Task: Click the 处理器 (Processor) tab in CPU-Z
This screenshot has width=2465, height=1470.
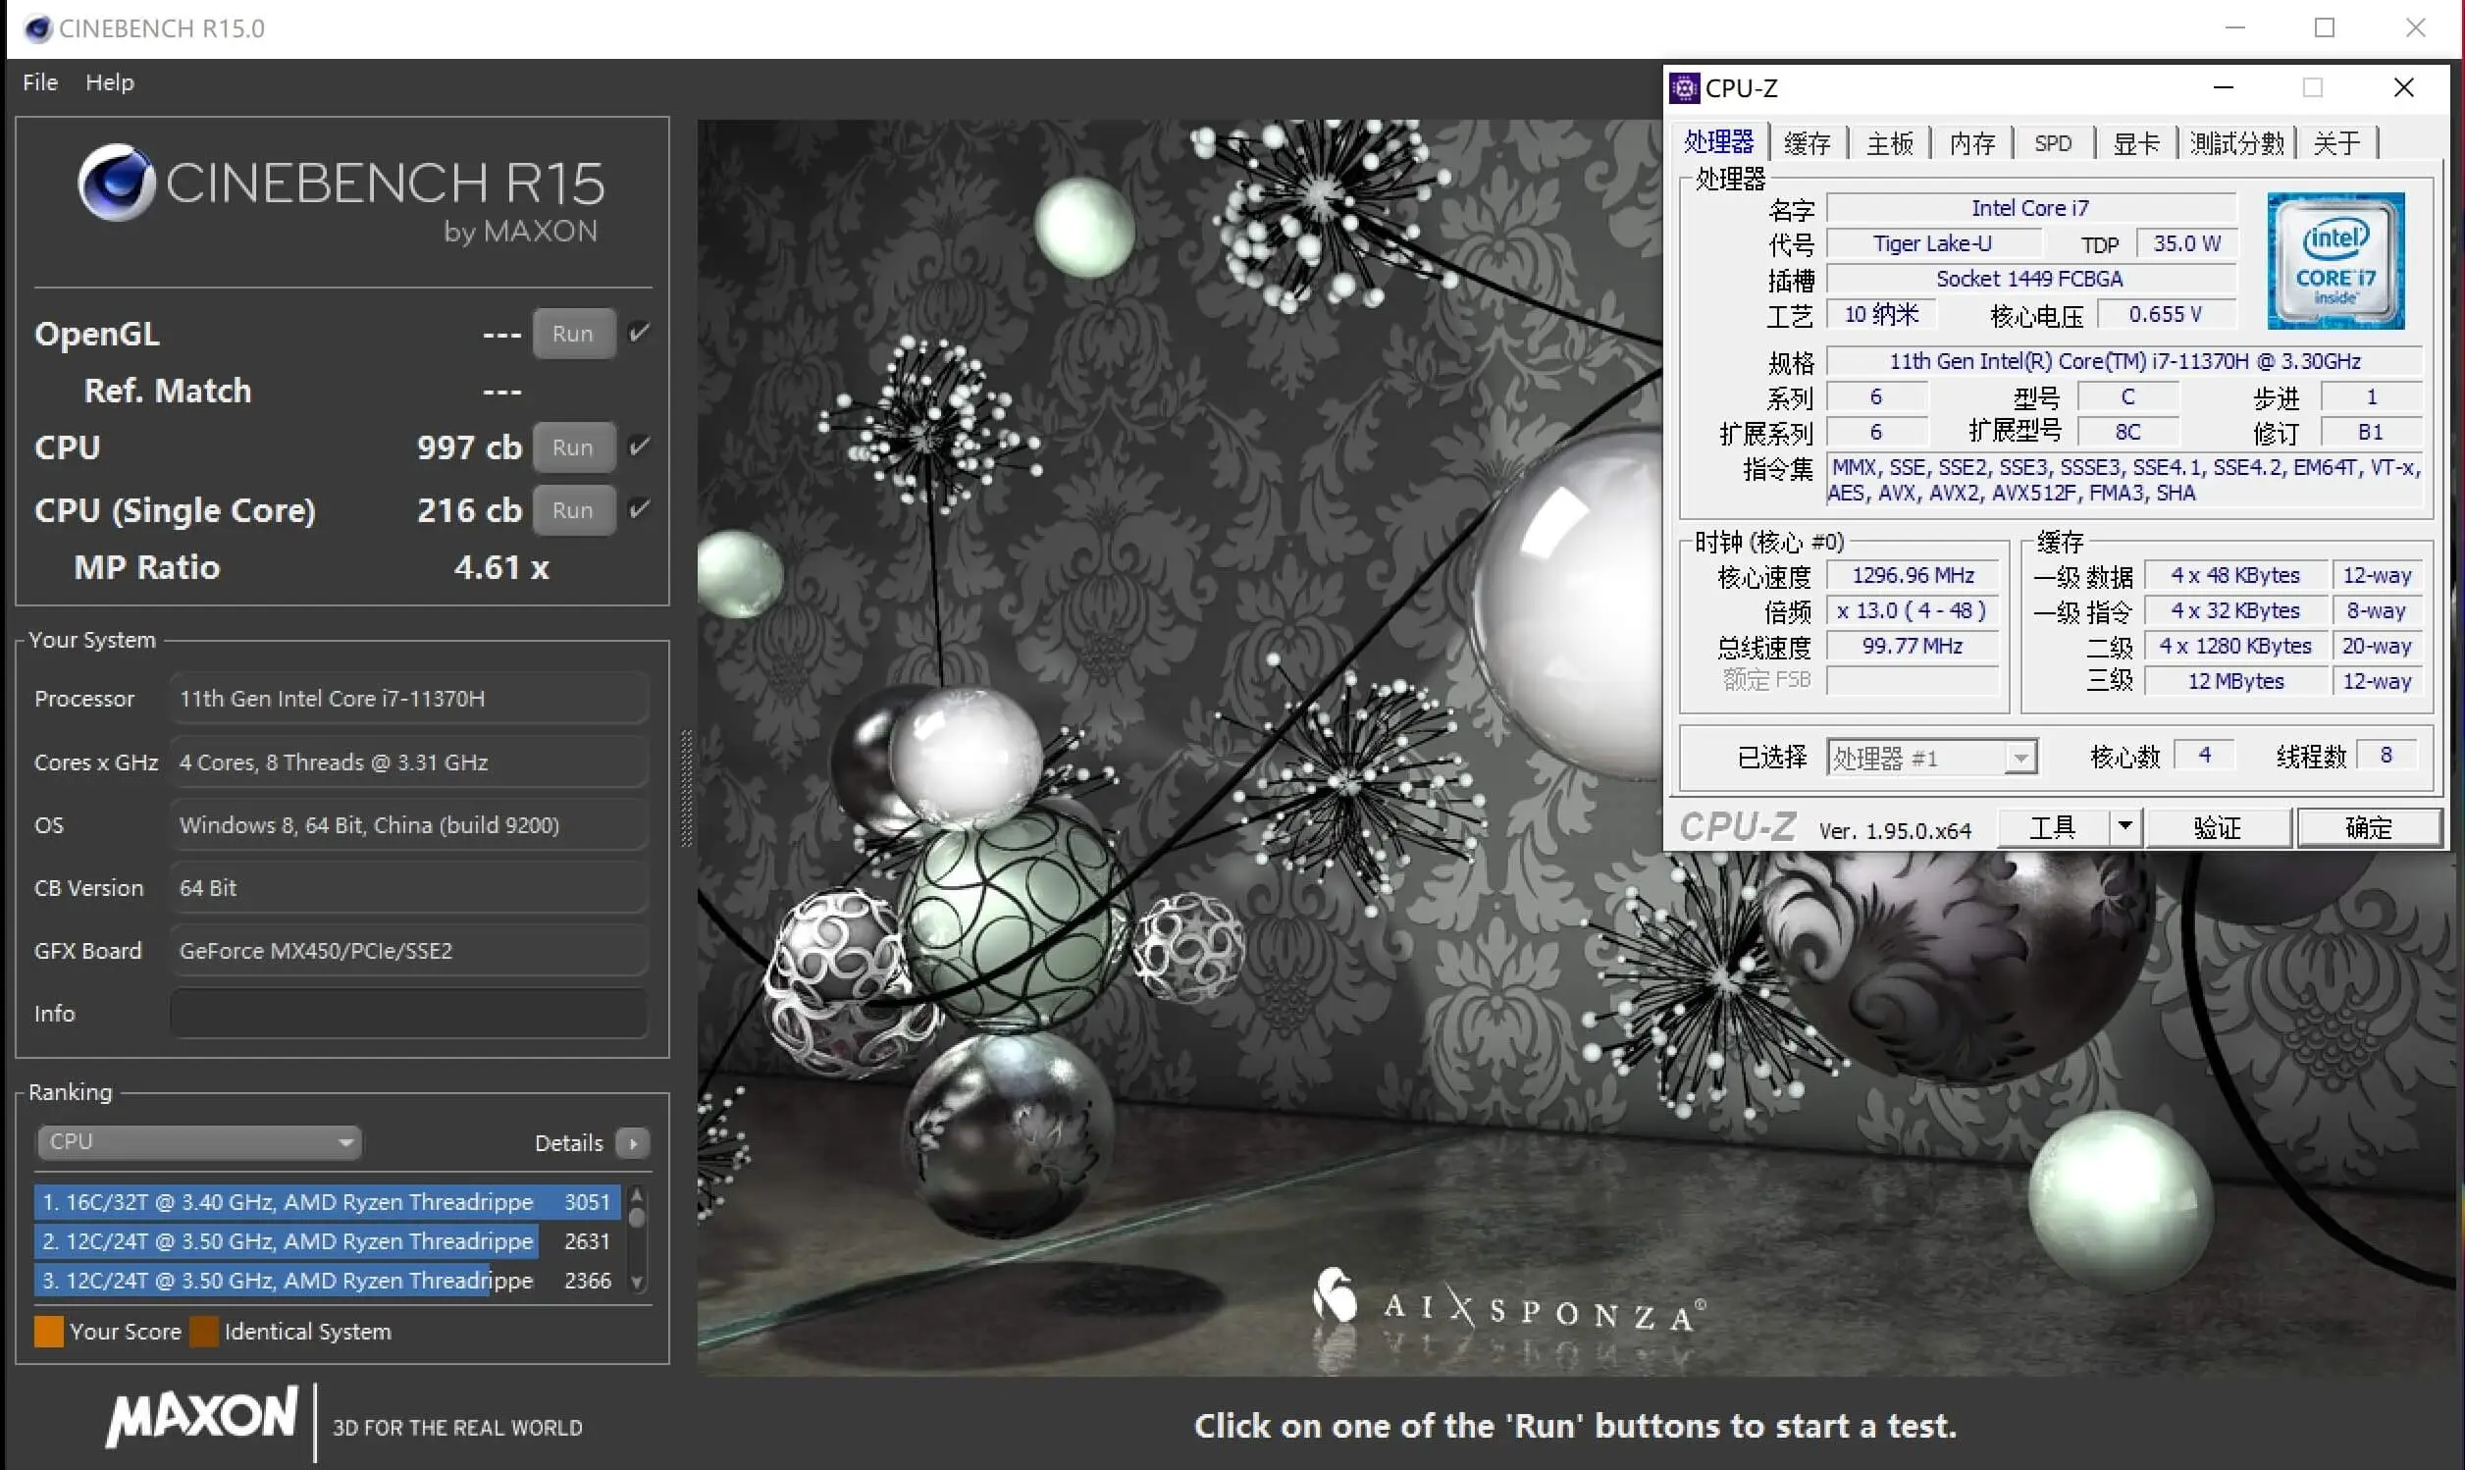Action: click(1728, 140)
